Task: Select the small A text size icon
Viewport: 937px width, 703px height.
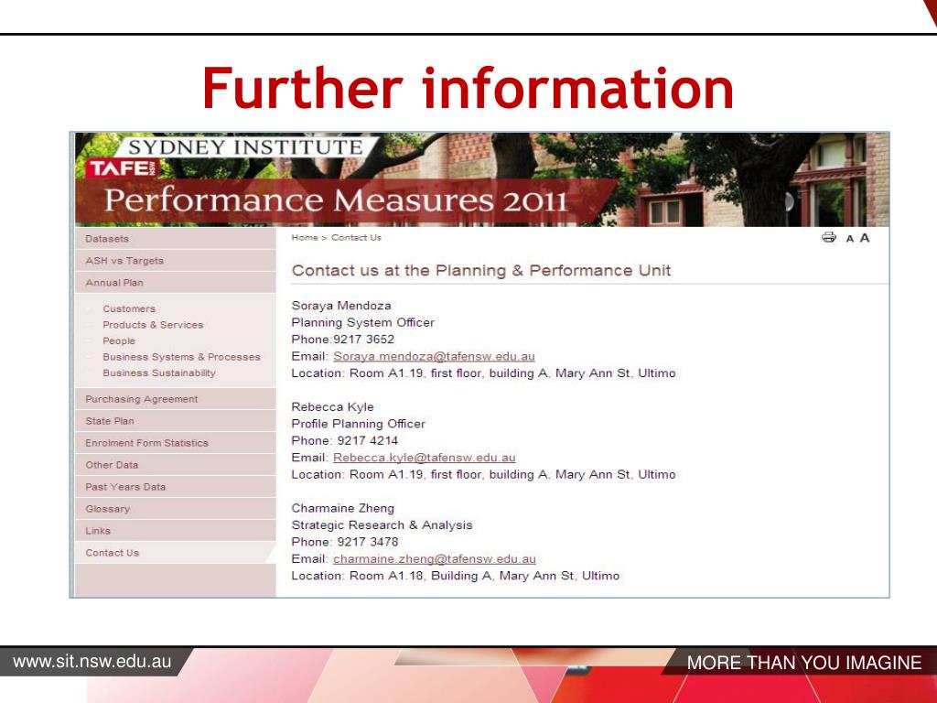Action: pos(850,239)
